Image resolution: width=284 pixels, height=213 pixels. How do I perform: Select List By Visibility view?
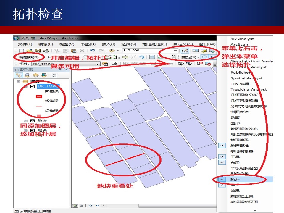36,75
